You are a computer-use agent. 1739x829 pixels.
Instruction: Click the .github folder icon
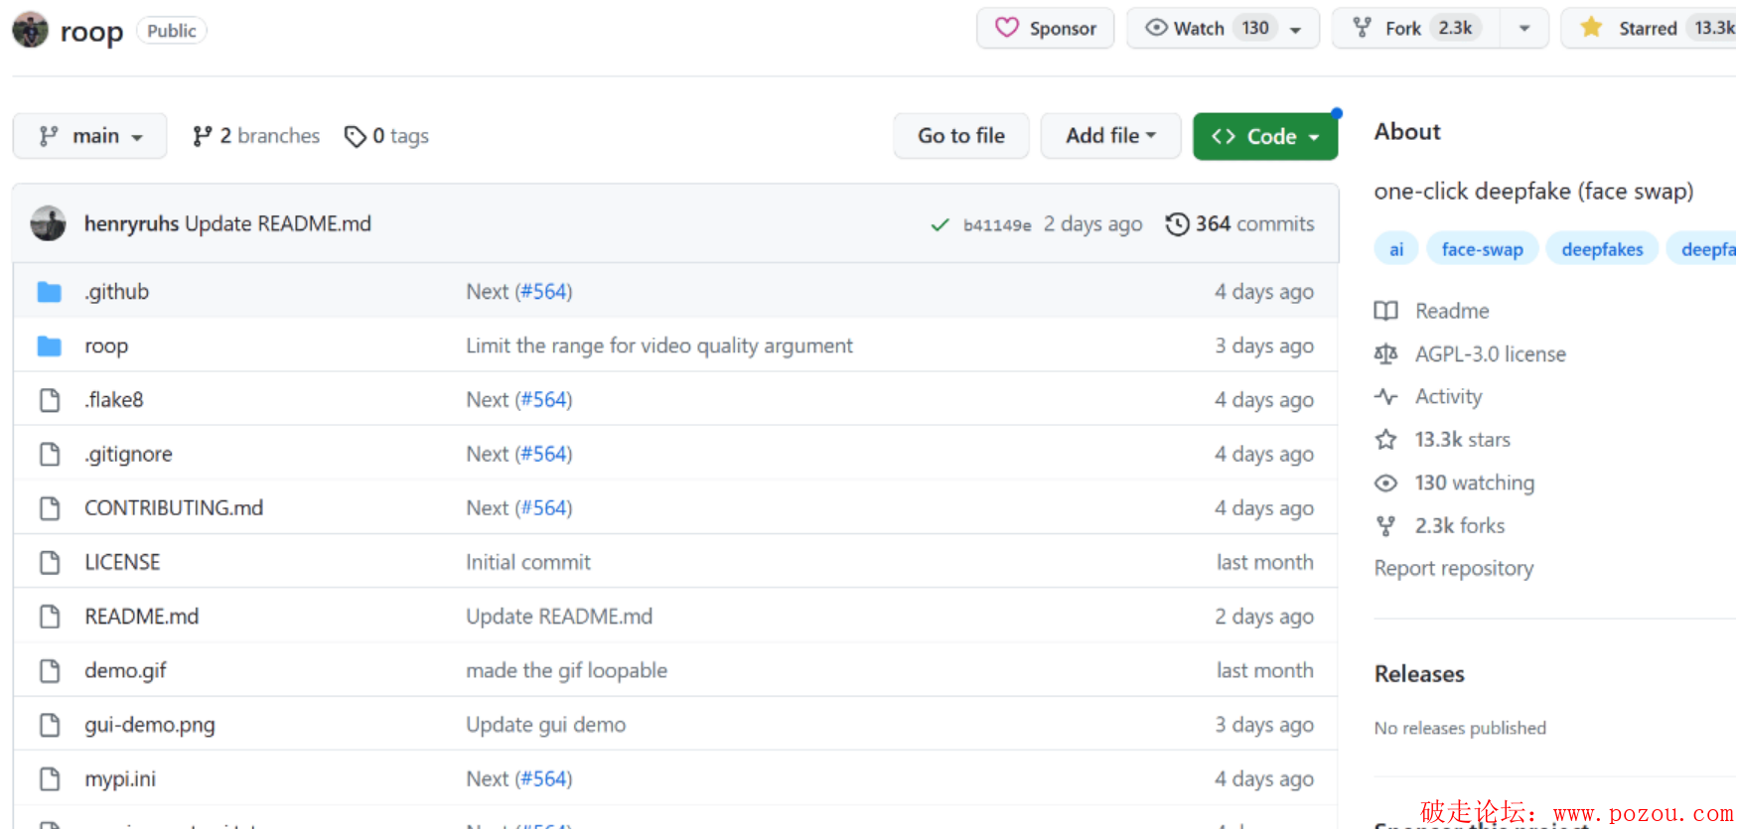49,292
